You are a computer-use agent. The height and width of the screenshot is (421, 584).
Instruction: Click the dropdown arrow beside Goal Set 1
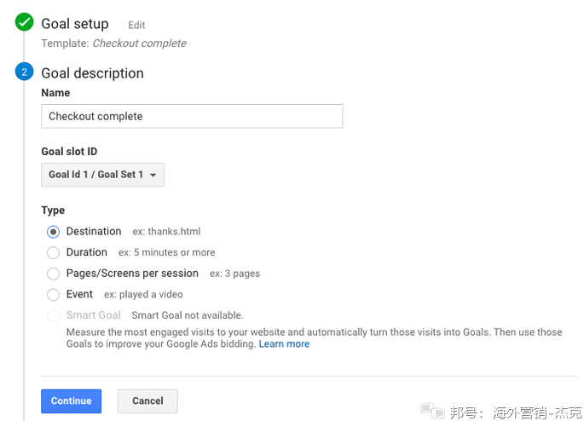153,175
